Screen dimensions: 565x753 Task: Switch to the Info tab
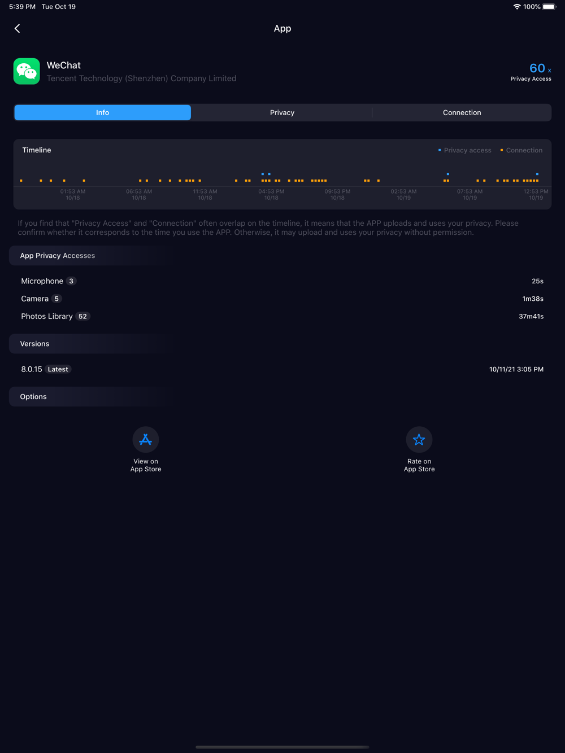102,112
